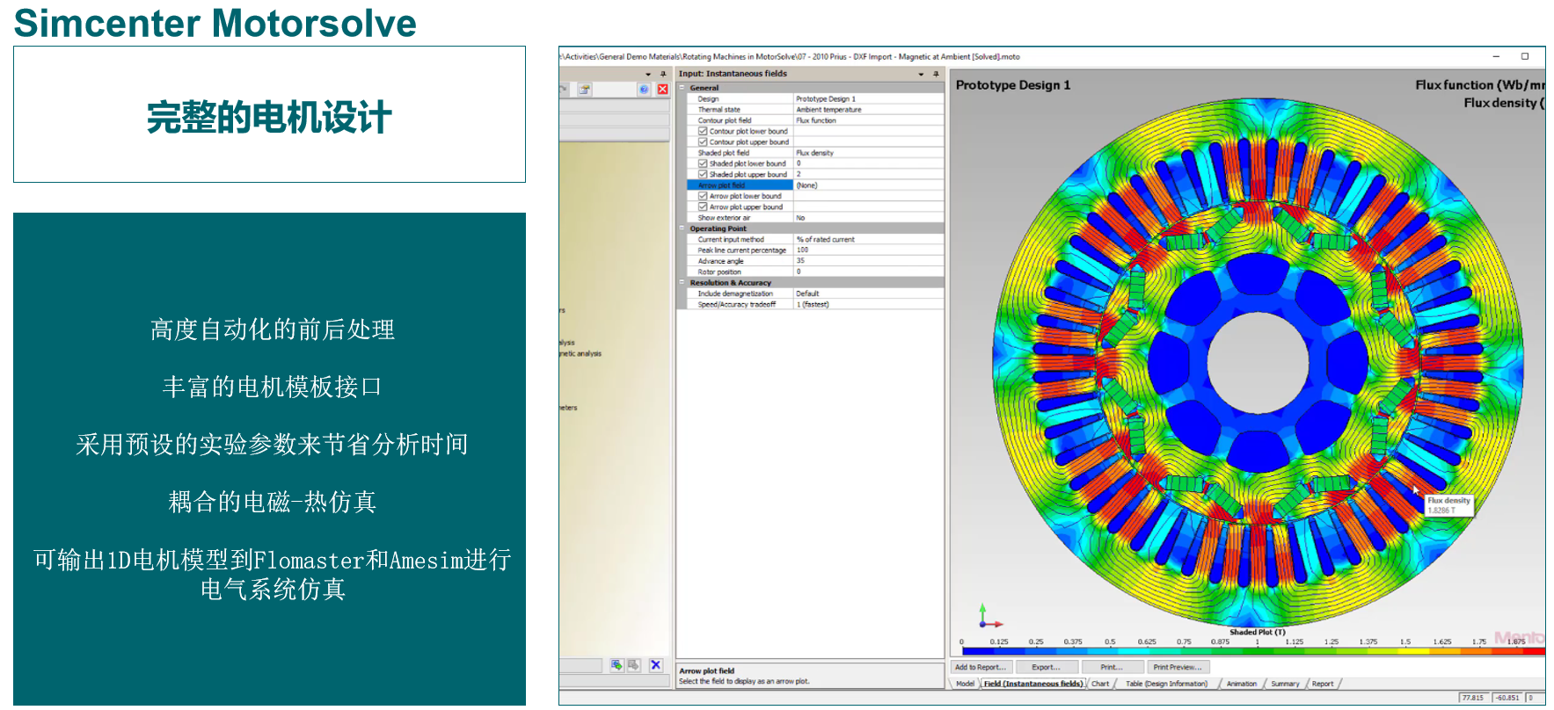Click the green-arrow import icon at bottom left
The height and width of the screenshot is (710, 1554).
tap(616, 665)
